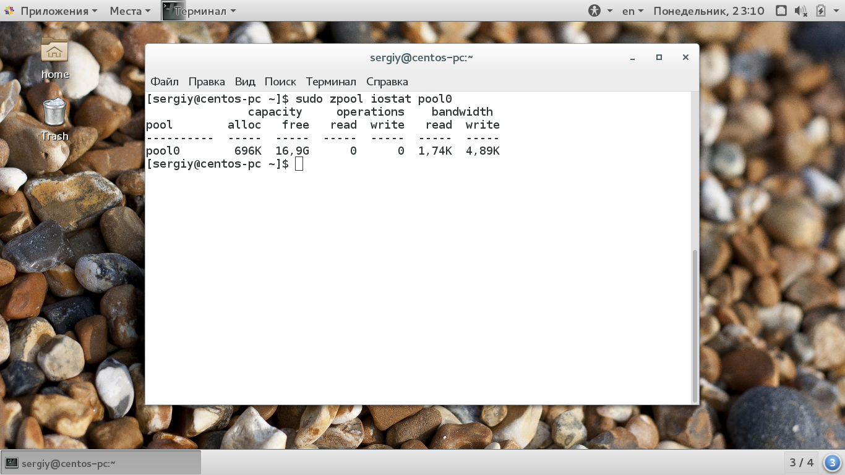Click the terminal vertical scrollbar

695,325
